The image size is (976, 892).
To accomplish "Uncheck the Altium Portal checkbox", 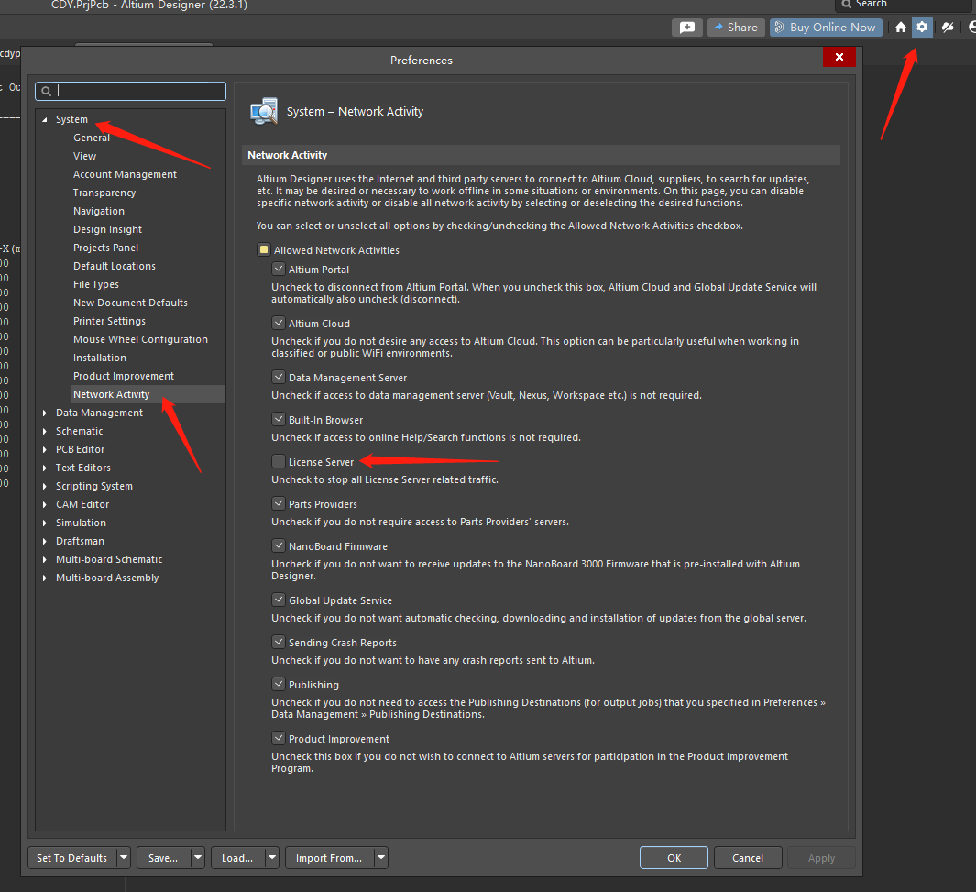I will (x=279, y=269).
